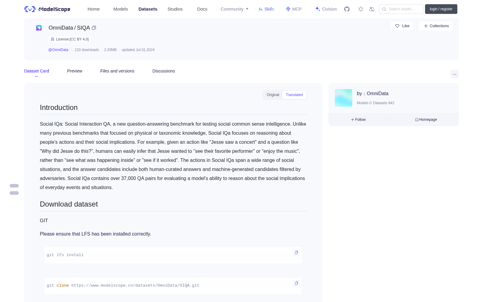Viewport: 483px width, 302px height.
Task: Like this dataset with the heart button
Action: coord(402,26)
